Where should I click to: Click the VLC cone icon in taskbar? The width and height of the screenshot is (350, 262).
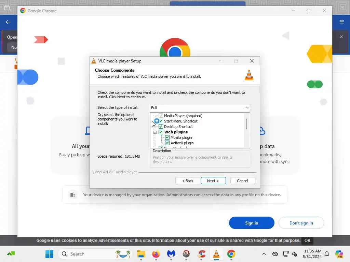click(216, 254)
